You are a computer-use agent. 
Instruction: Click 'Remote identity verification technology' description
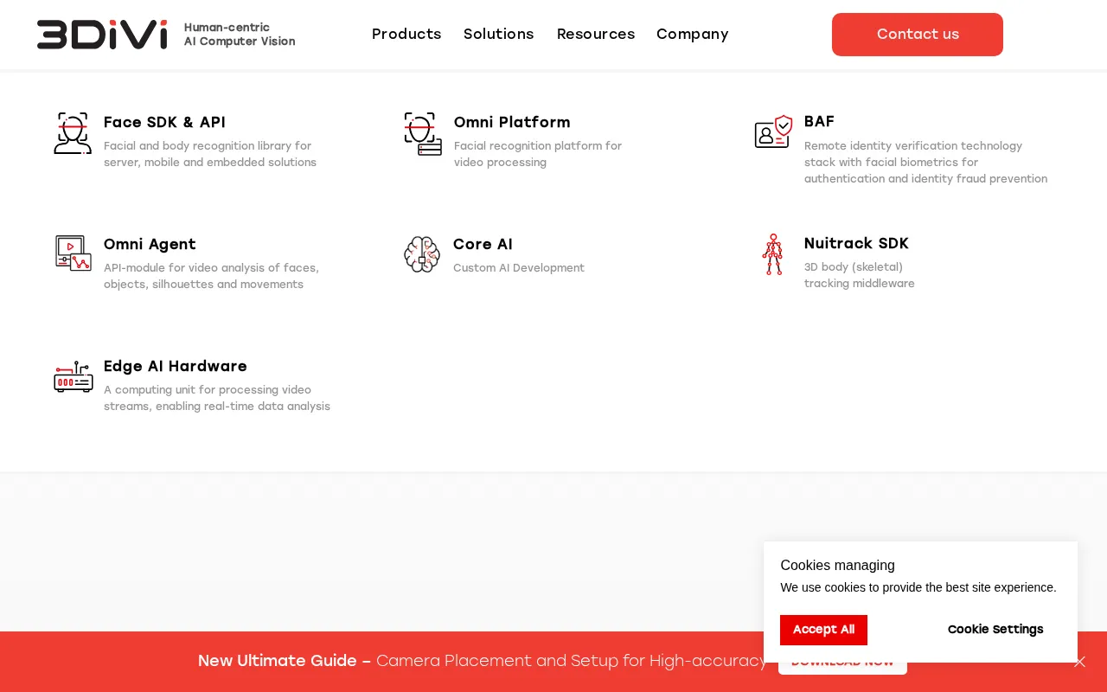pos(925,163)
